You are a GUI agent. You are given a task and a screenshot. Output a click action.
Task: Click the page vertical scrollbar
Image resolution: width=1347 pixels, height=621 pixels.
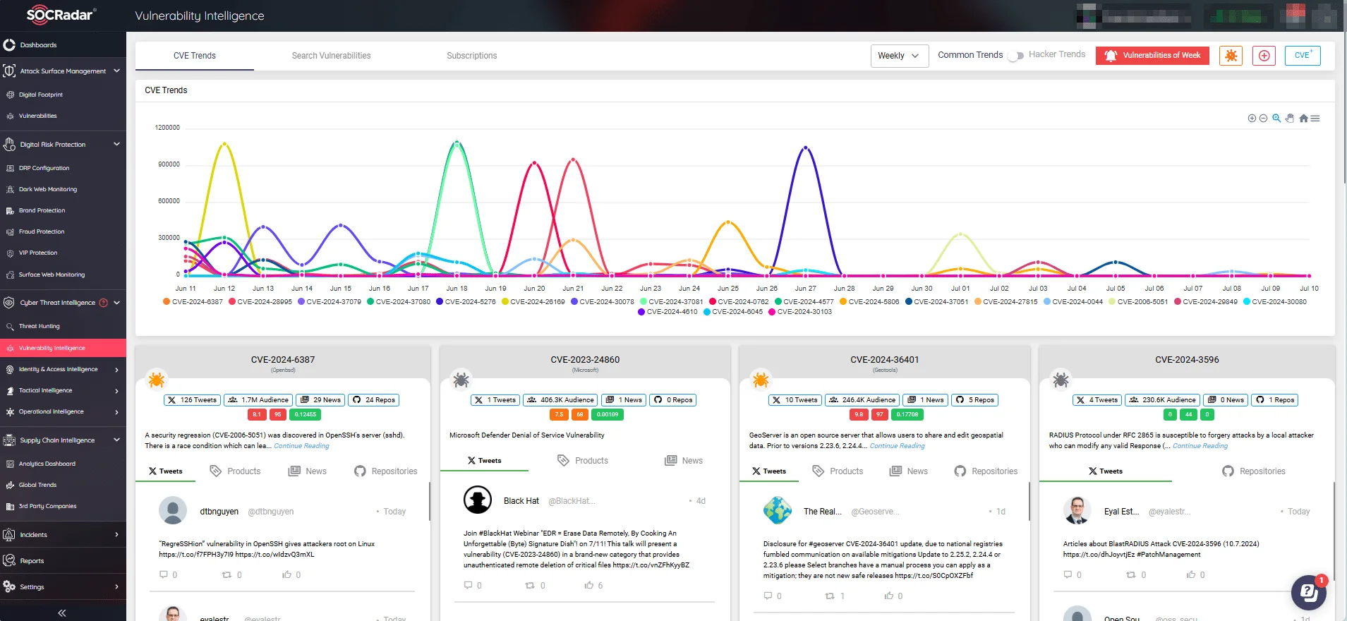(x=1344, y=106)
